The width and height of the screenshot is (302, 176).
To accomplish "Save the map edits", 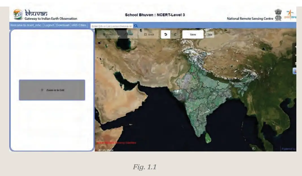I will (x=193, y=34).
